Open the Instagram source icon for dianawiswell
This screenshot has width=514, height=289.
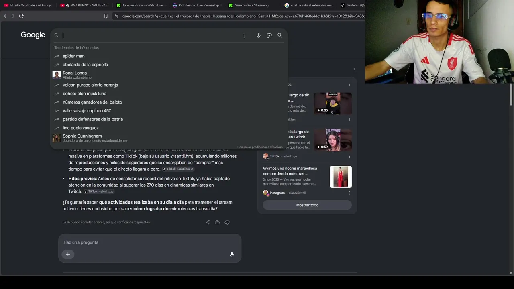tap(265, 193)
